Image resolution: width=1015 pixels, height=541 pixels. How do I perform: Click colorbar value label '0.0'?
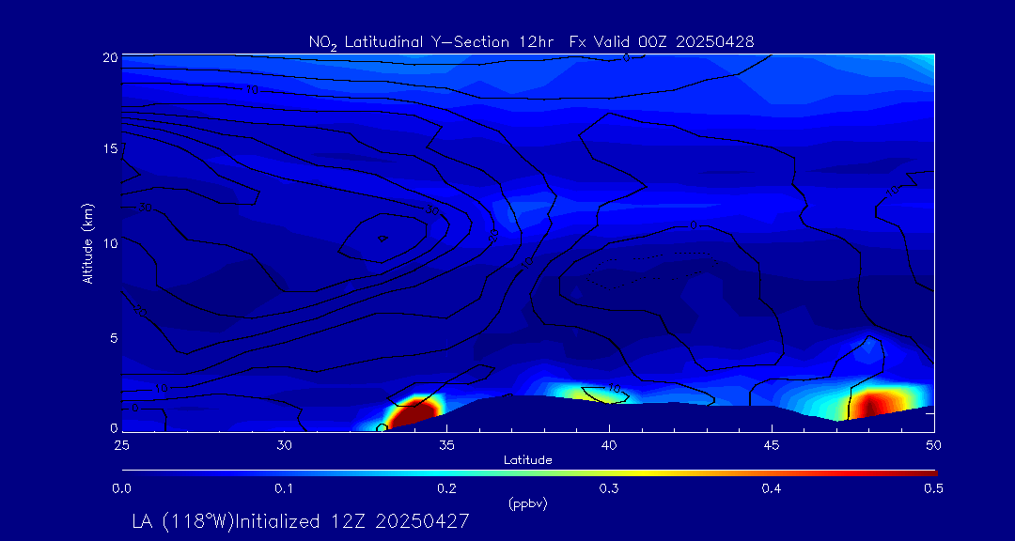click(x=121, y=489)
